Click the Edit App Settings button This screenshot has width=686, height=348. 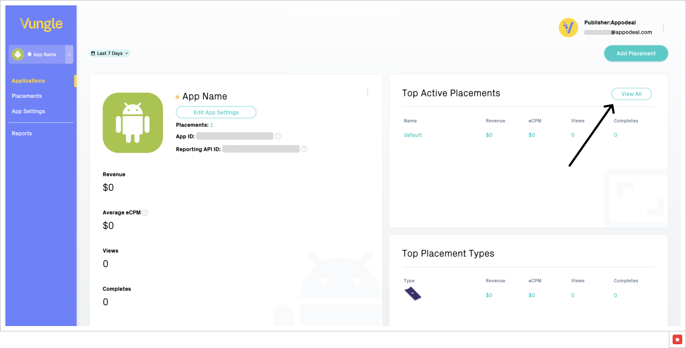[216, 112]
